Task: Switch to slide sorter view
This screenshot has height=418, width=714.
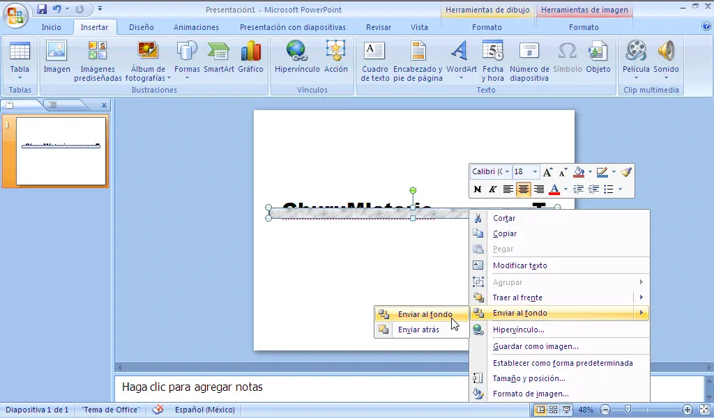Action: [553, 410]
